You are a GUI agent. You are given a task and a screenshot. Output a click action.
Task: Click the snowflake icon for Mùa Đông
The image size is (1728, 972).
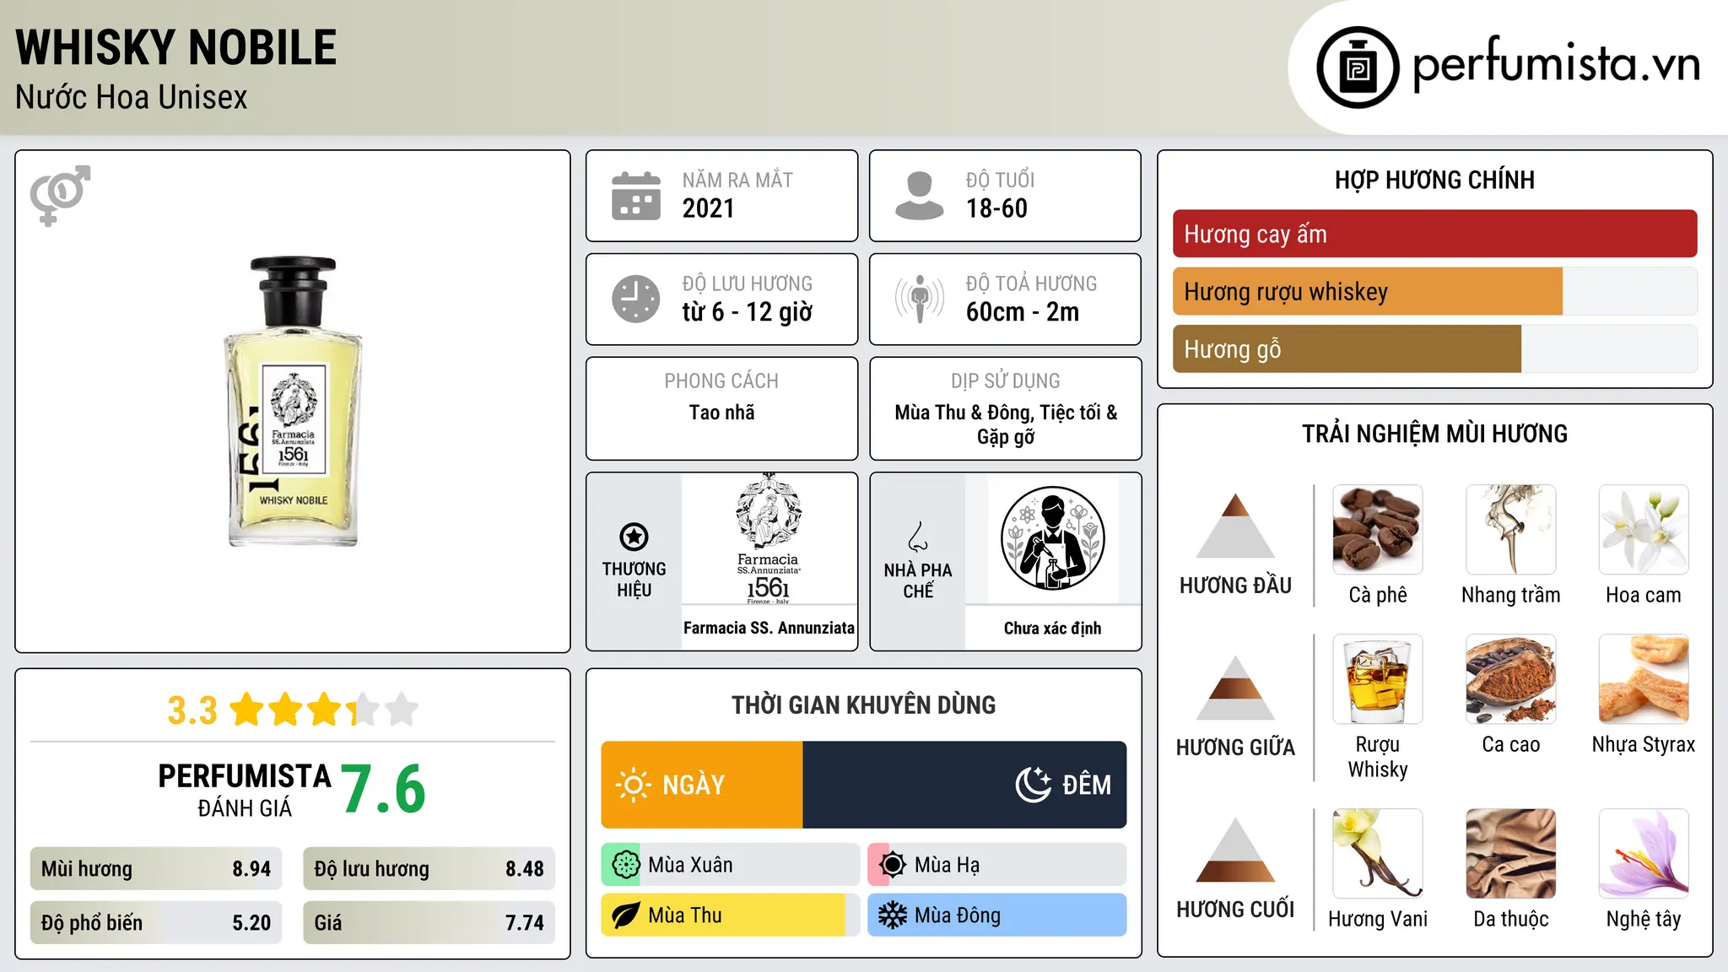(892, 915)
